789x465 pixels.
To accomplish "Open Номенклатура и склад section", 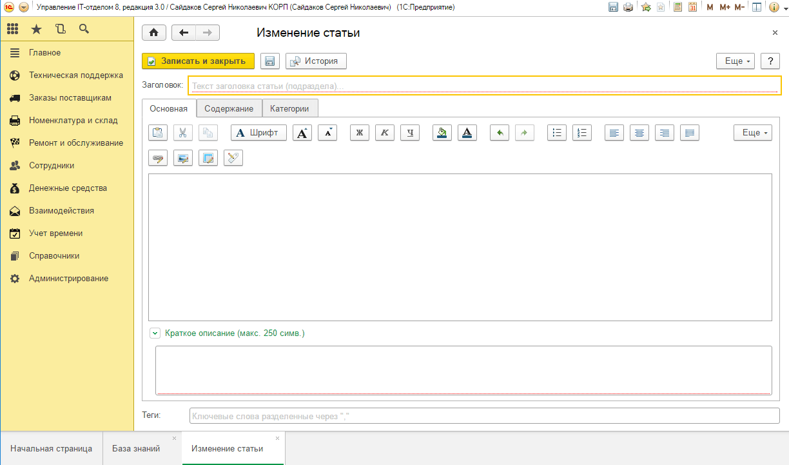I will tap(67, 121).
